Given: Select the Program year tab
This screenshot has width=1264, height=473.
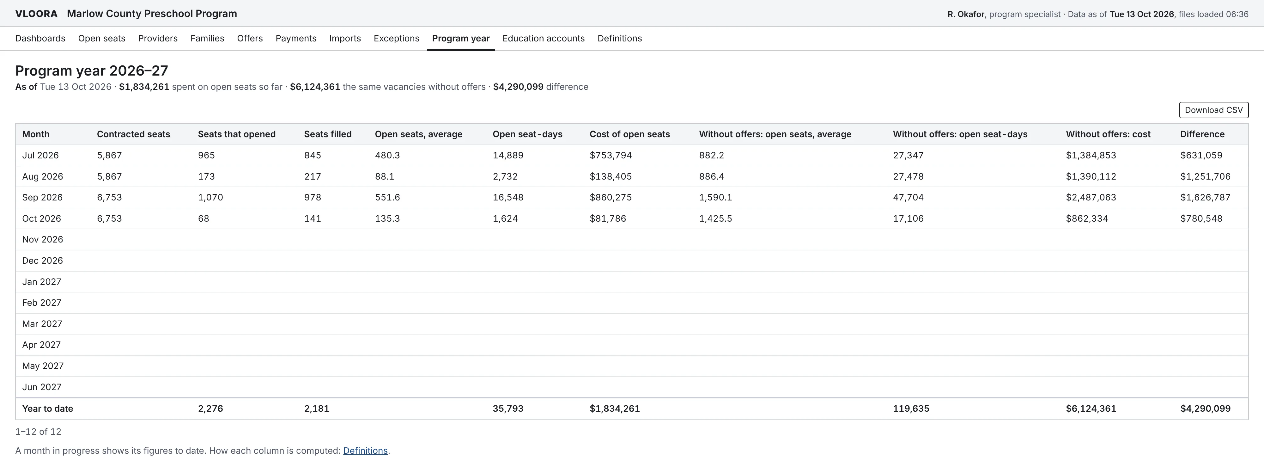Looking at the screenshot, I should pos(461,38).
